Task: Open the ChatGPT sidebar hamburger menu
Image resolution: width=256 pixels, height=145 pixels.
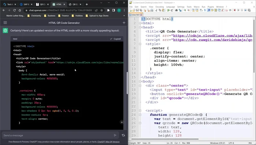Action: click(x=5, y=23)
